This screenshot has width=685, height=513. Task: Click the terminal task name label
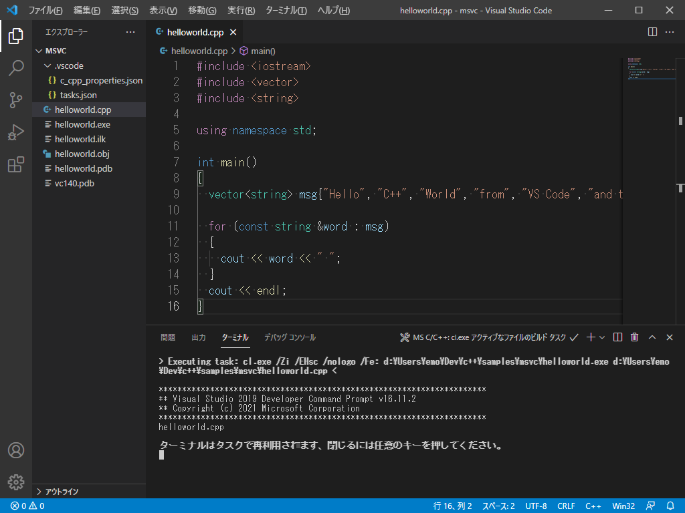[x=489, y=337]
